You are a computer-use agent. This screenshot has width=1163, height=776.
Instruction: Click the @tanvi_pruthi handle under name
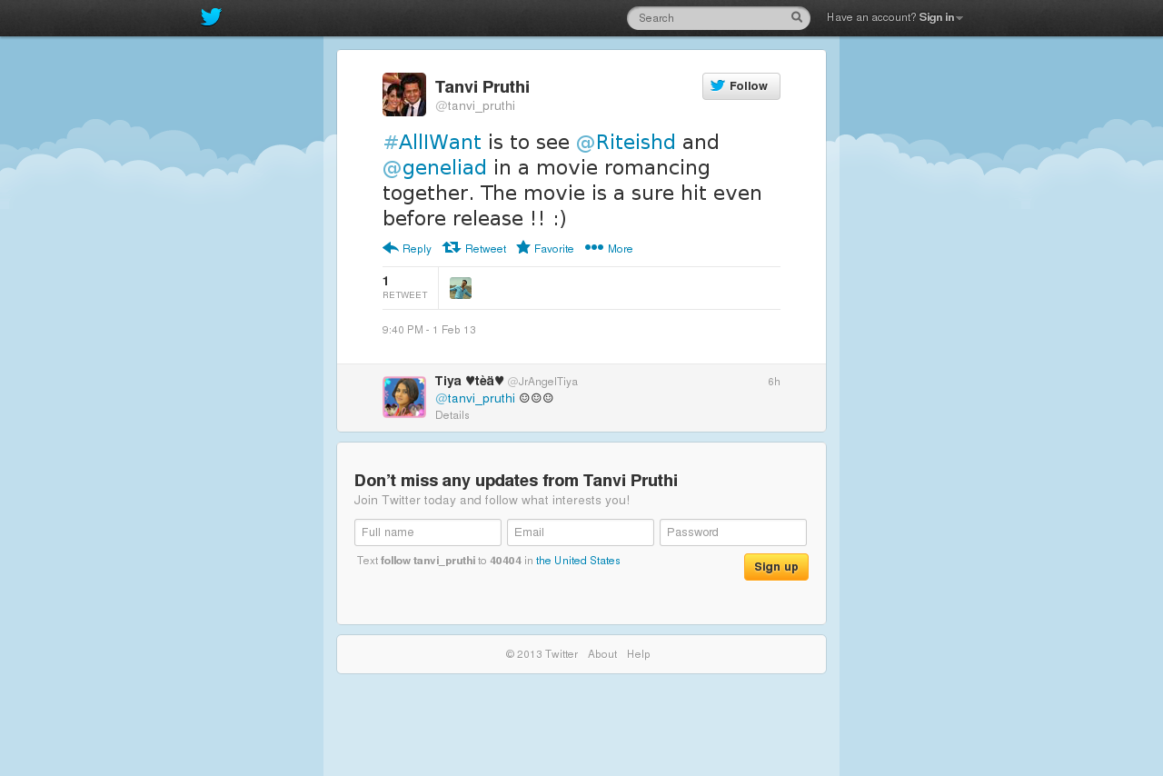[x=475, y=106]
